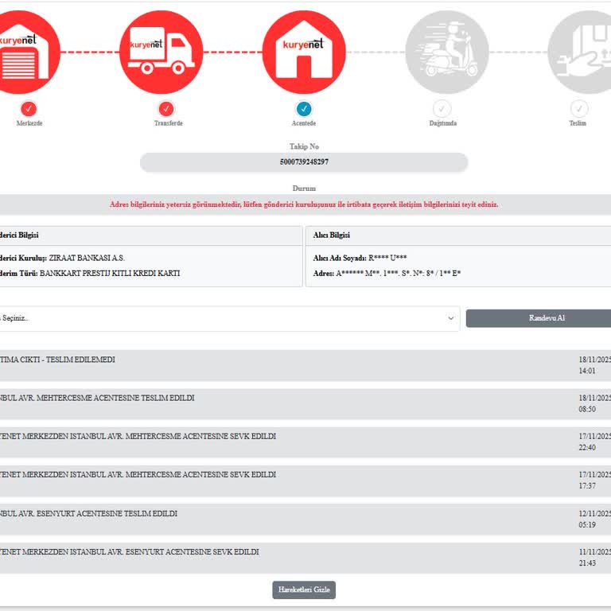Click the red checkmark under Merkezde stage
This screenshot has width=611, height=611.
point(29,109)
